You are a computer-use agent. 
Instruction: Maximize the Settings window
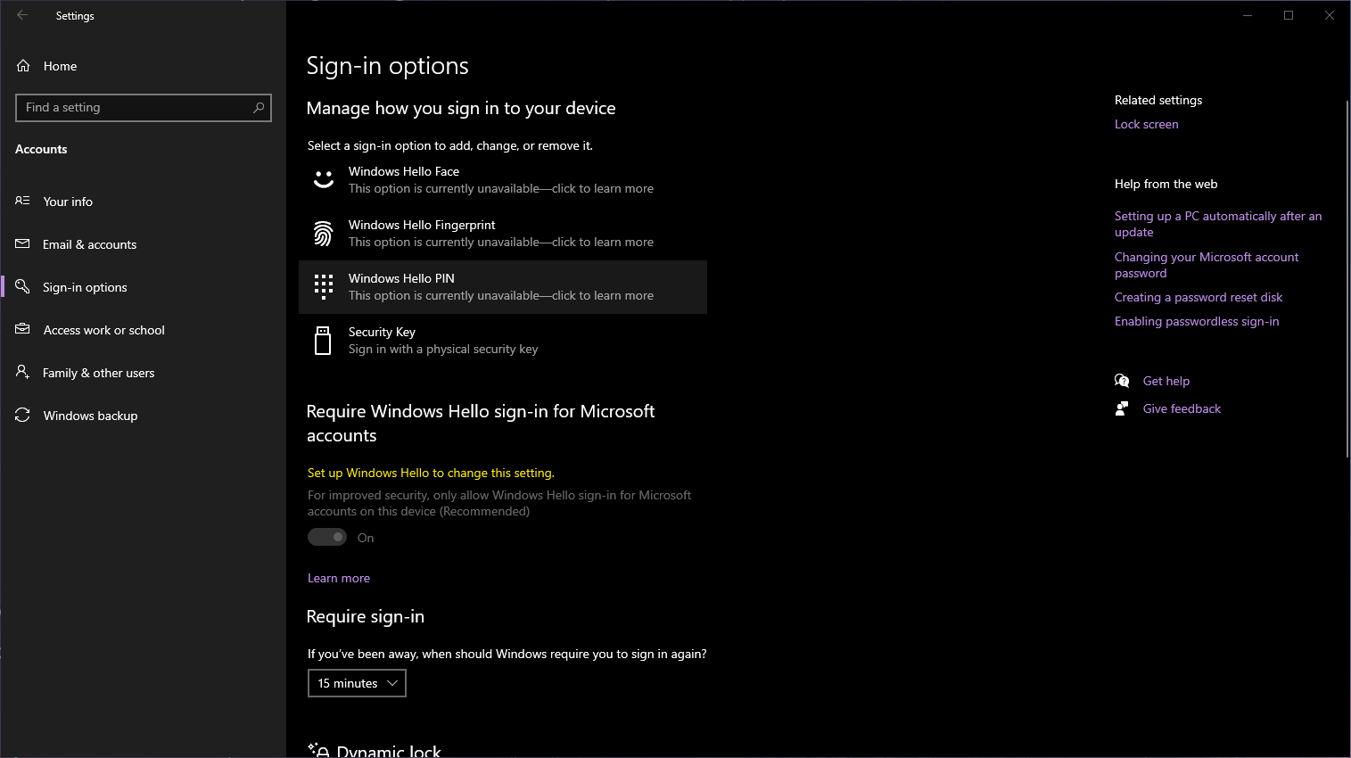point(1289,15)
